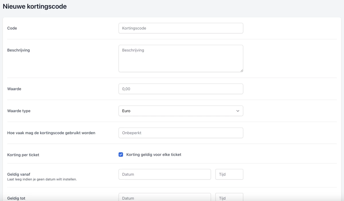Image resolution: width=344 pixels, height=201 pixels.
Task: Click the Waarde amount field
Action: click(x=181, y=89)
